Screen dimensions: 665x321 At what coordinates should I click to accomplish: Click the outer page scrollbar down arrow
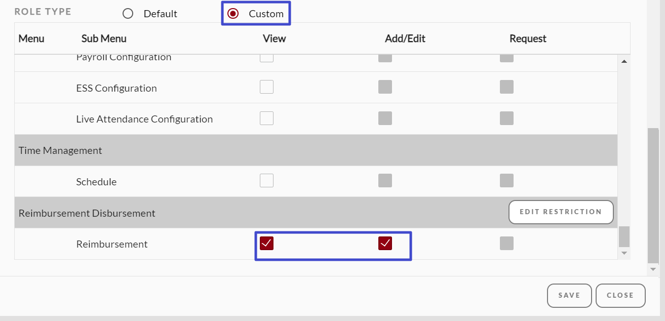(653, 269)
